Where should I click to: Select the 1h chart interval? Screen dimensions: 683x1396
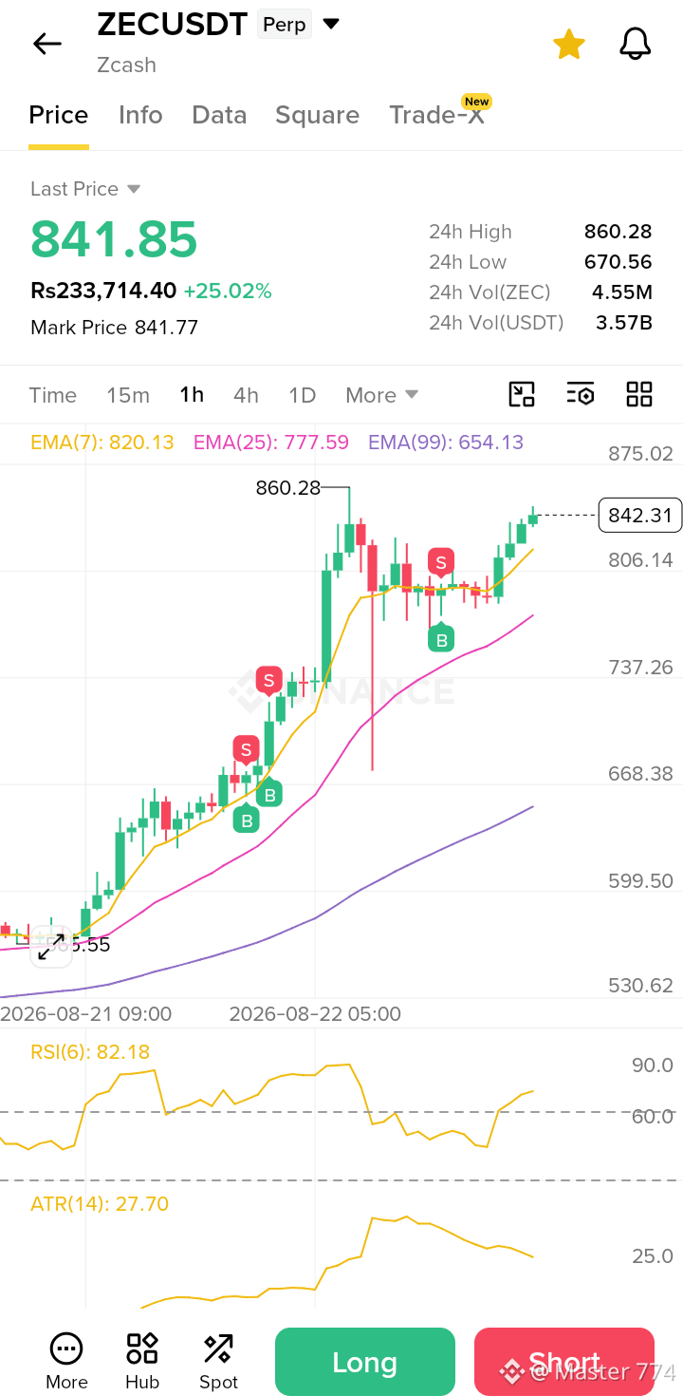[192, 395]
